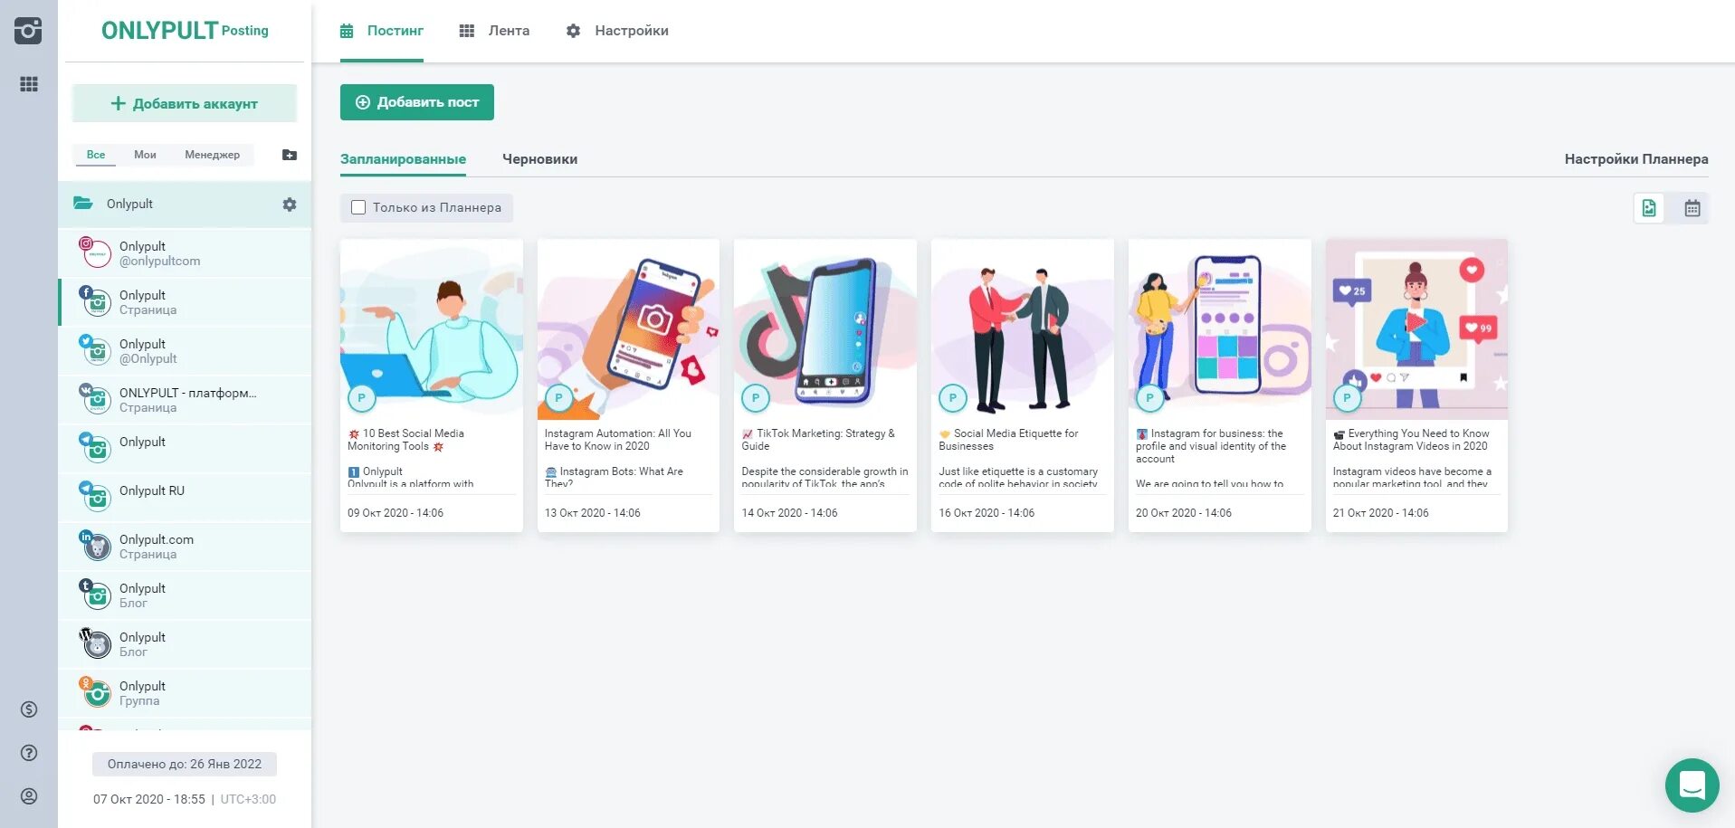Open the Instagram Videos 2020 post thumbnail
This screenshot has height=828, width=1735.
coord(1416,329)
